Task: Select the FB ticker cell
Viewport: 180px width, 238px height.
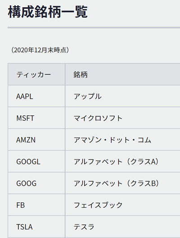Action: [36, 205]
